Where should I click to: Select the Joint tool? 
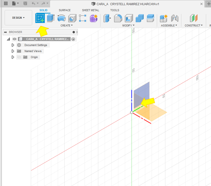[175, 18]
